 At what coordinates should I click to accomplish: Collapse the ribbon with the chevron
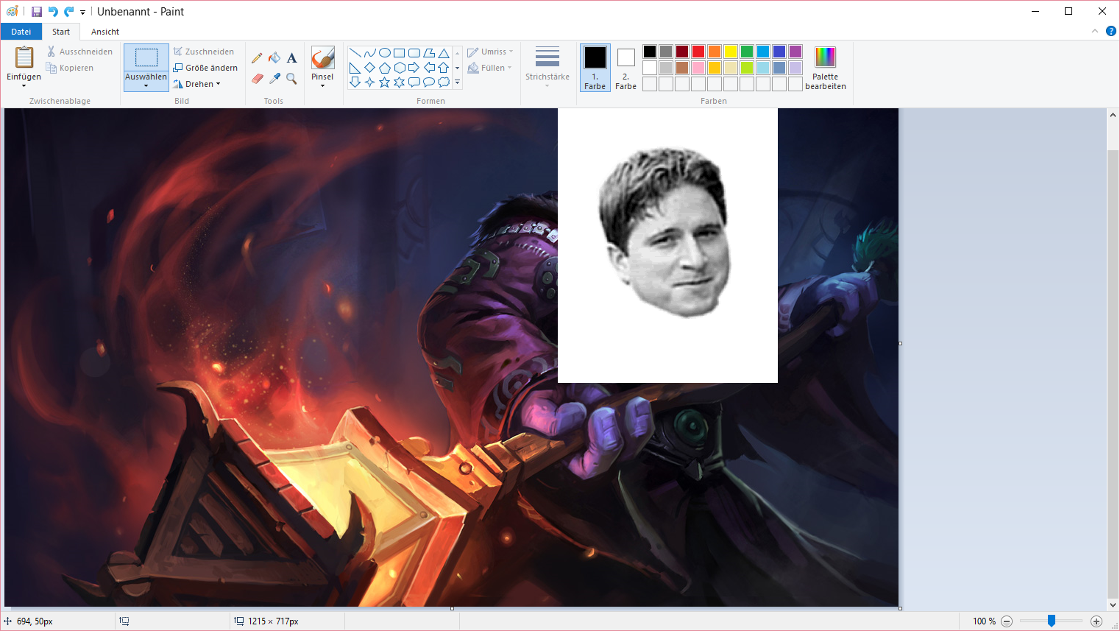[x=1095, y=31]
